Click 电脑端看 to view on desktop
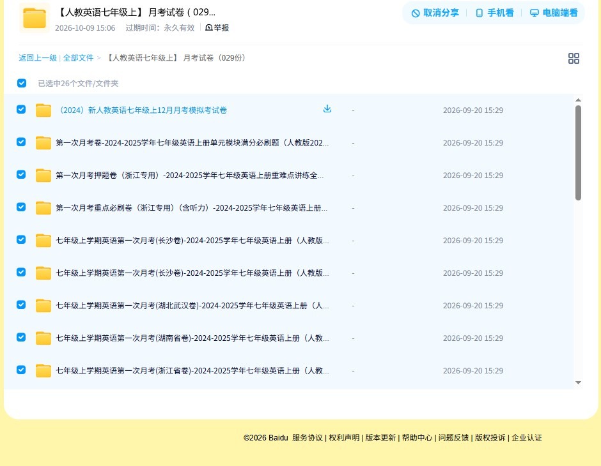Screen dimensions: 601x466 coord(554,13)
